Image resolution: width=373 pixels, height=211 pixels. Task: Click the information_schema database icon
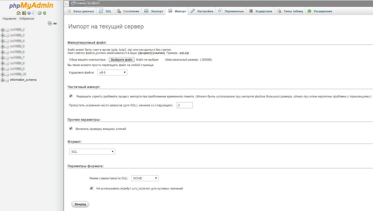click(x=7, y=80)
